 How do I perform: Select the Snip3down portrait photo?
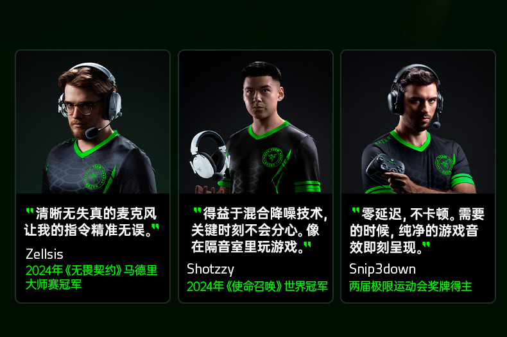418,122
